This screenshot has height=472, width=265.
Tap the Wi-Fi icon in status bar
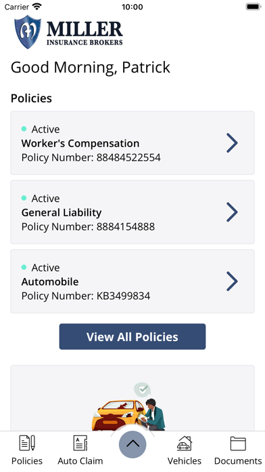tap(37, 6)
